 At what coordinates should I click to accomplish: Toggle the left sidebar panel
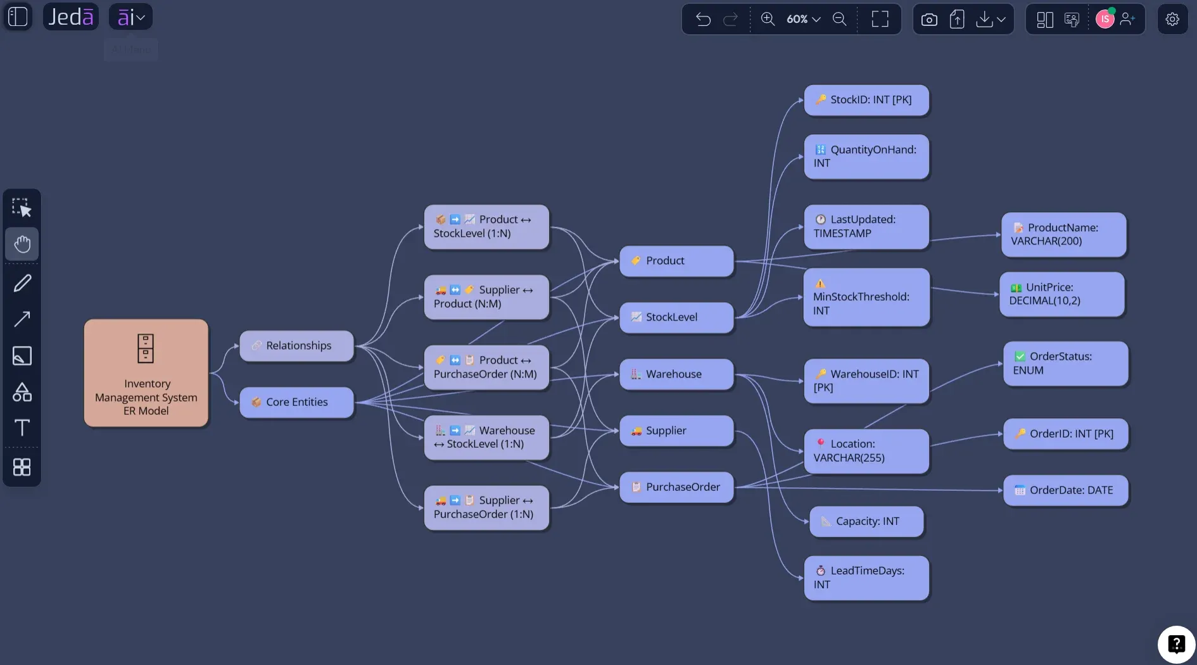pyautogui.click(x=18, y=17)
